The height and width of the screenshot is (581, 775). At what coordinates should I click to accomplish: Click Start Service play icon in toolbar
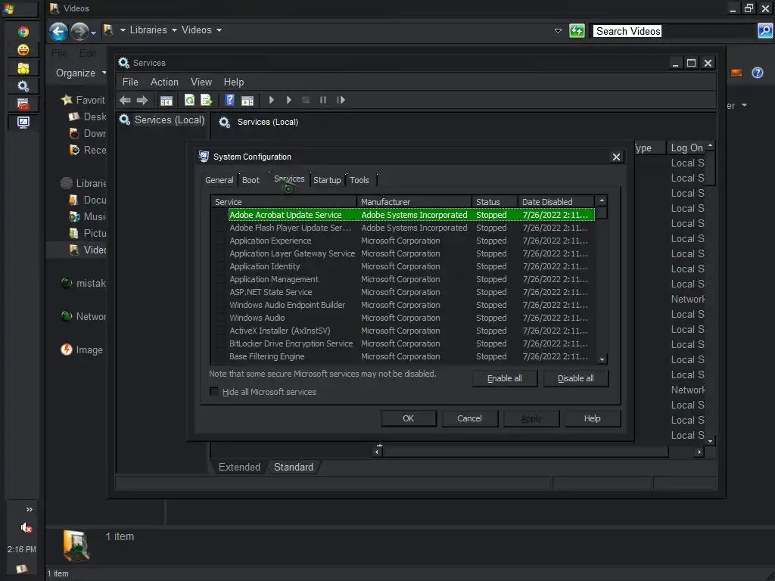coord(272,101)
